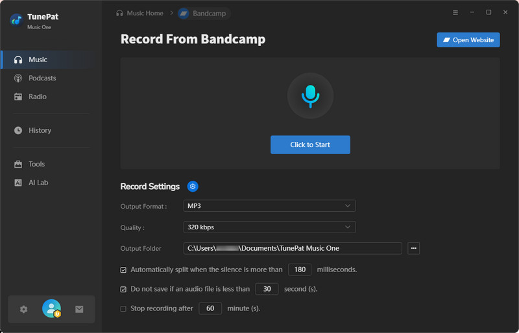Click the TunePat logo icon
This screenshot has width=519, height=333.
[x=16, y=19]
